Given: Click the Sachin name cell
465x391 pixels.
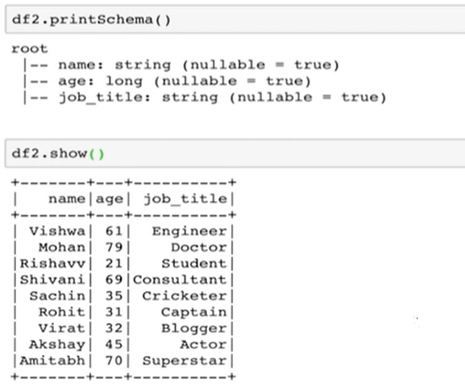Looking at the screenshot, I should tap(57, 296).
